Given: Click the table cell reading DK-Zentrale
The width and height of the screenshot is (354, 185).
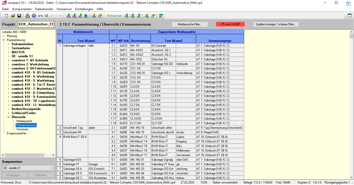Looking at the screenshot, I should 163,46.
